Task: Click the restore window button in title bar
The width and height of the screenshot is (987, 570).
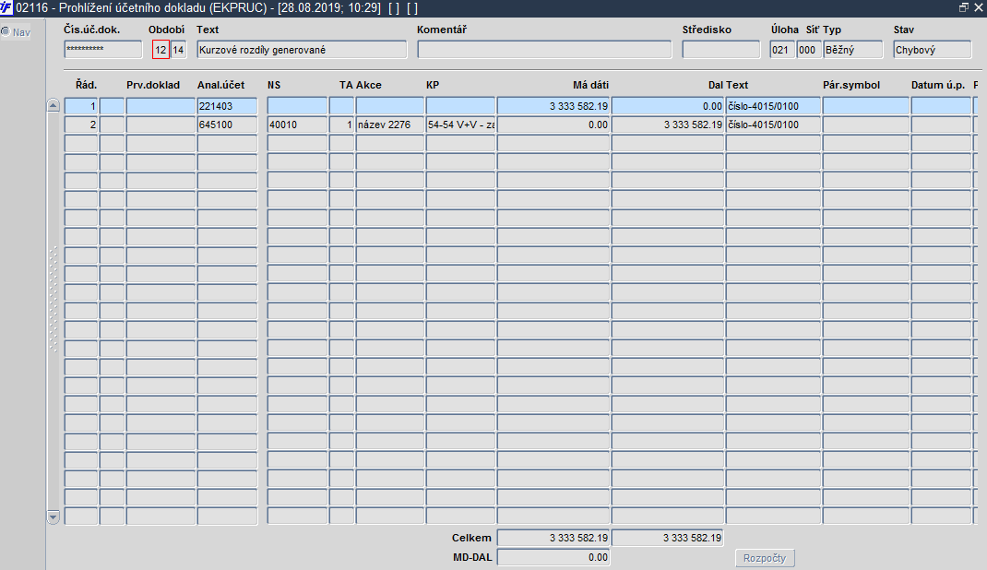Action: click(x=964, y=7)
